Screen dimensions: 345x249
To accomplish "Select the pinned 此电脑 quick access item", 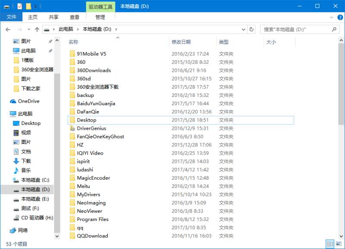I will pos(28,50).
